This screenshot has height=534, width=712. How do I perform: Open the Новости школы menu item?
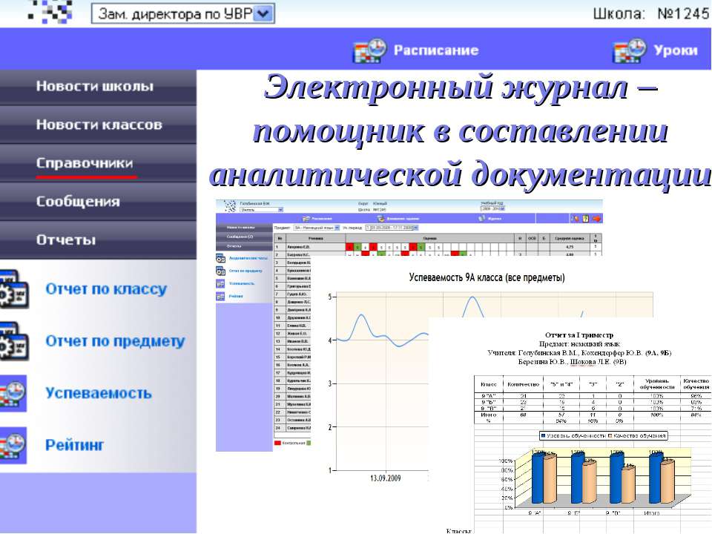point(95,87)
